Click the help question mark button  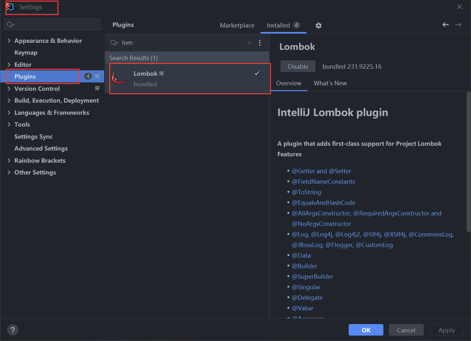click(x=13, y=330)
